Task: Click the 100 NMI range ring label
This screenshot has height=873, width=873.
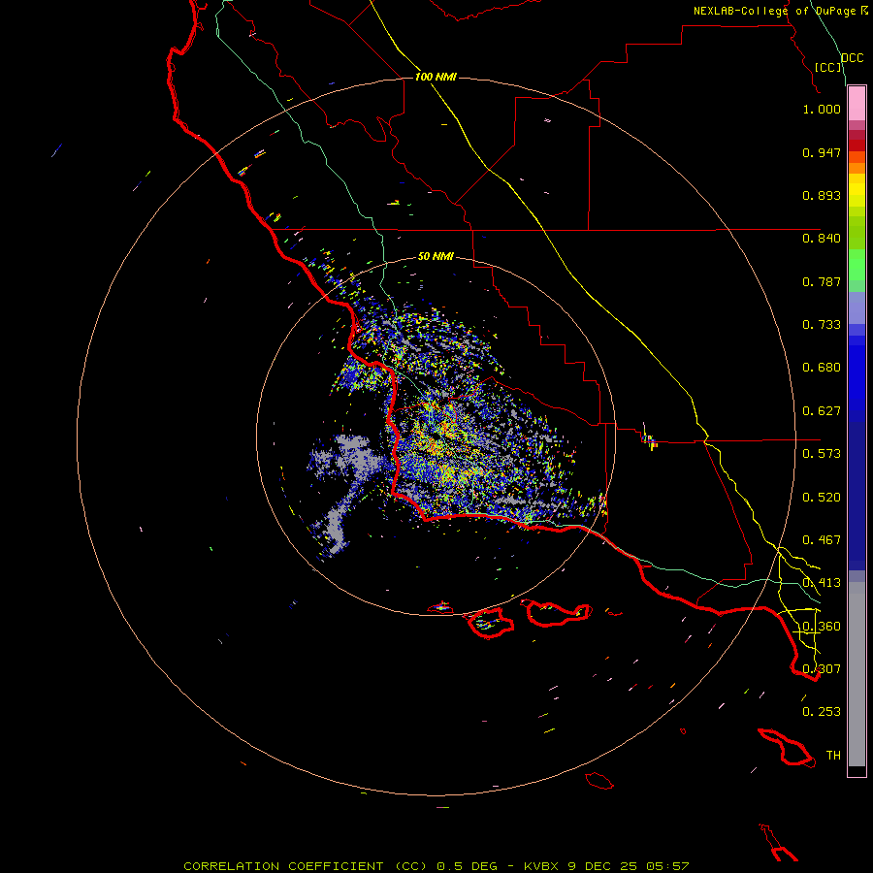Action: coord(436,77)
